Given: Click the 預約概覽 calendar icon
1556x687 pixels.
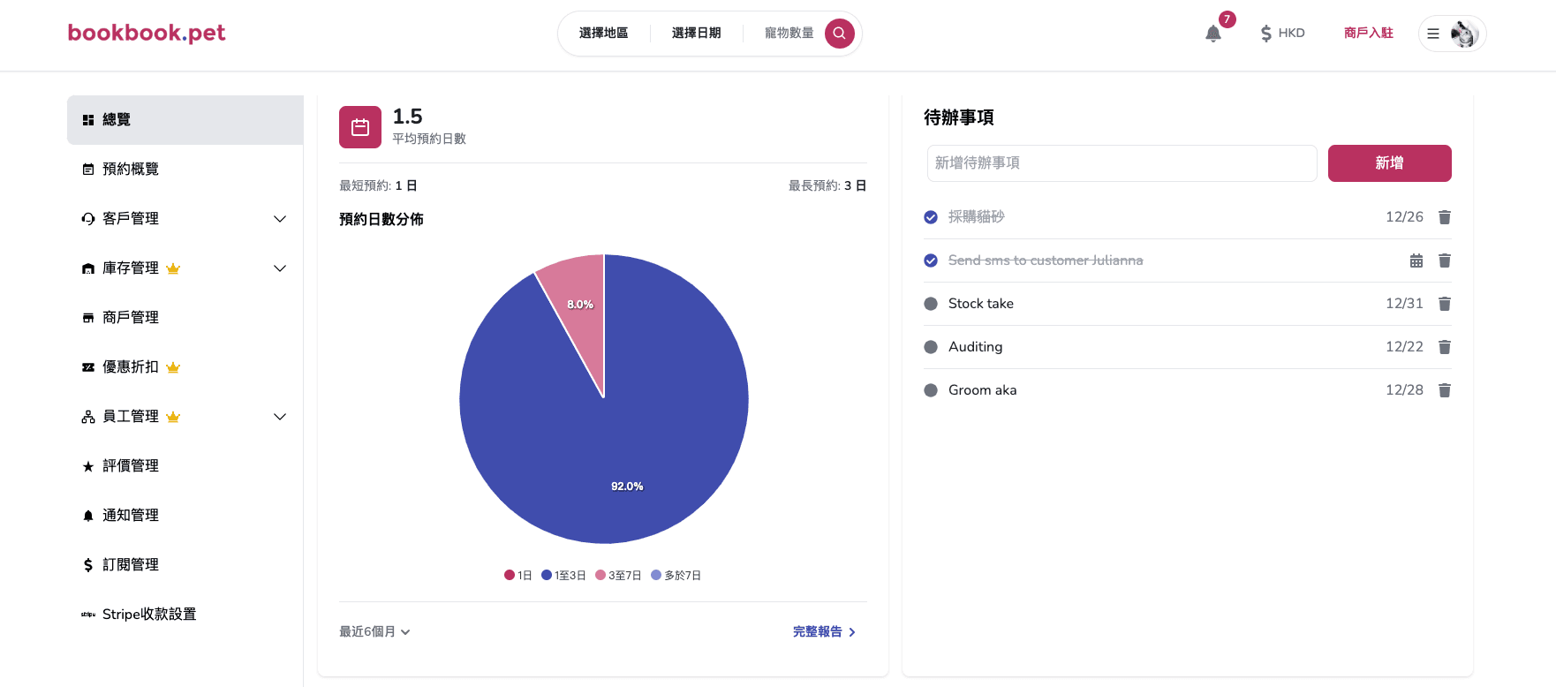Looking at the screenshot, I should click(88, 170).
